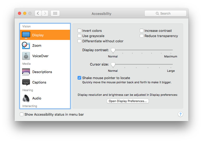
Task: Click the Search field in toolbar
Action: coord(166,13)
